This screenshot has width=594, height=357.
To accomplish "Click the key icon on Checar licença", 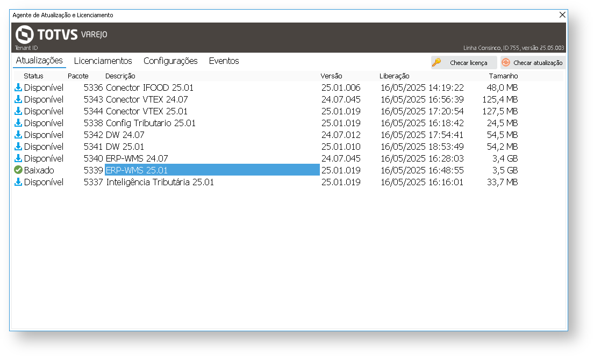I will coord(437,62).
